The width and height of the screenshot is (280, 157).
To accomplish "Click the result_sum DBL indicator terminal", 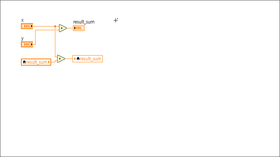I will coord(79,28).
